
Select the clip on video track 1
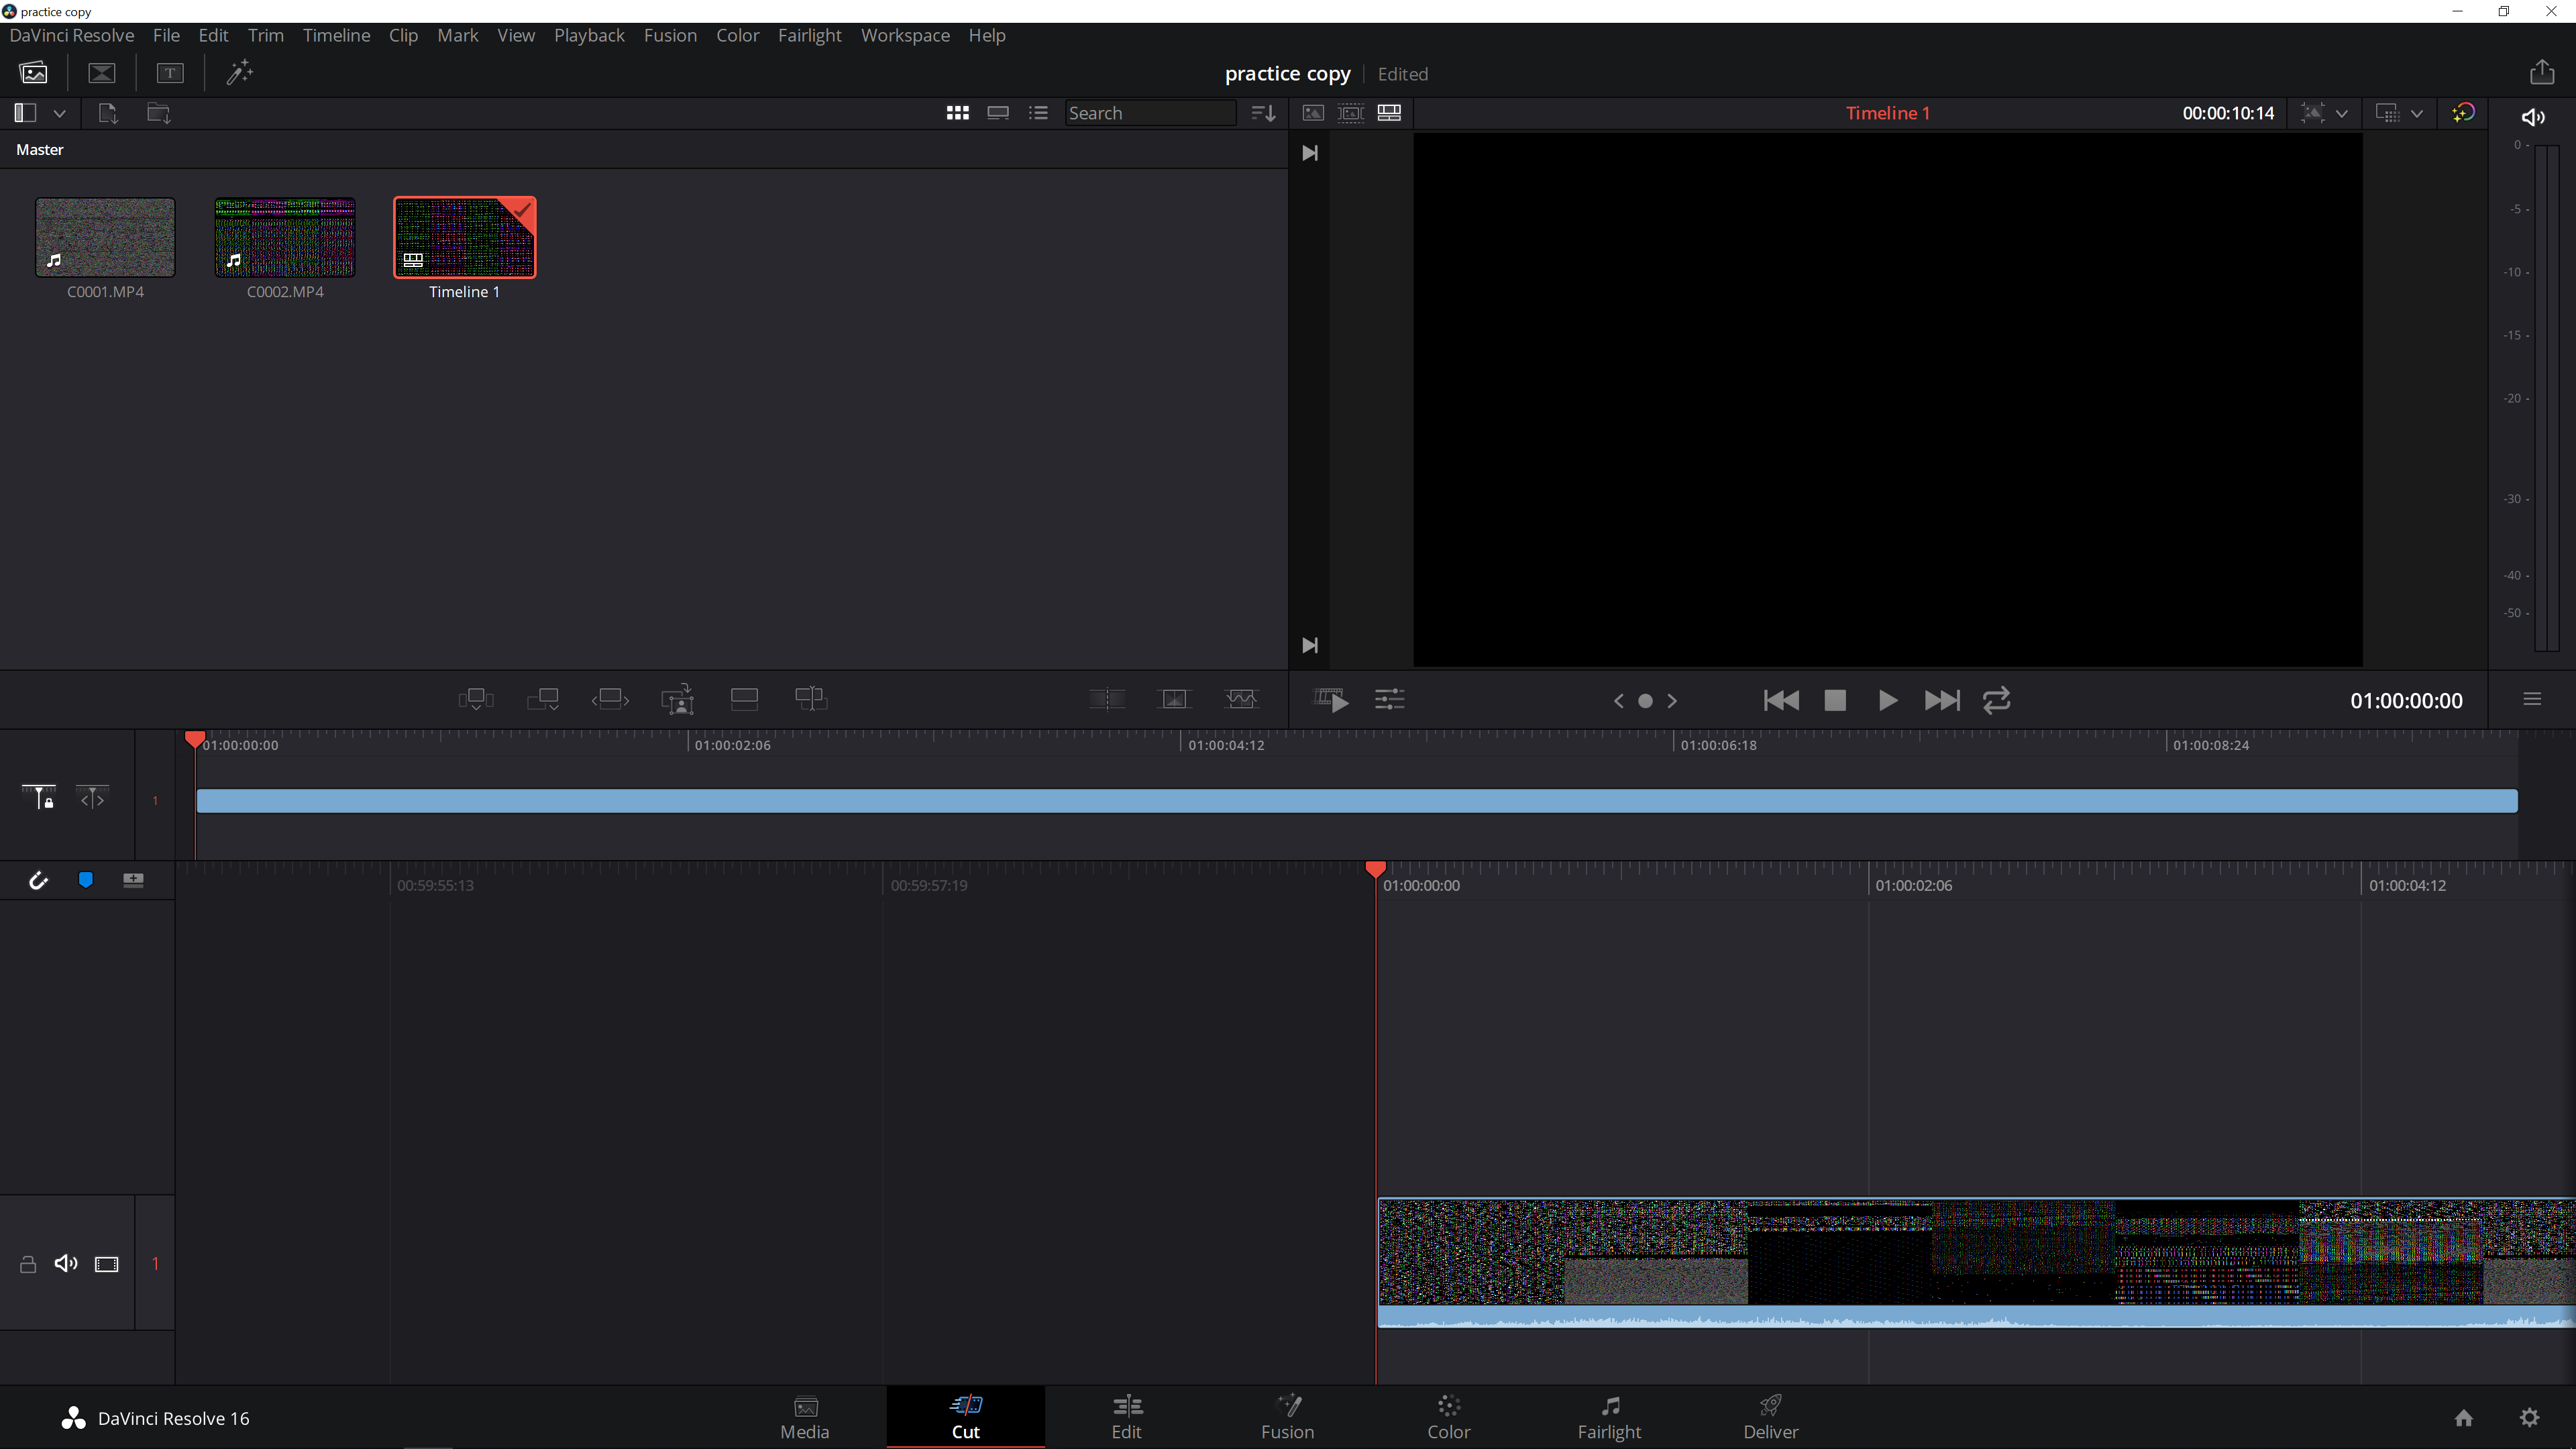(x=1976, y=1262)
